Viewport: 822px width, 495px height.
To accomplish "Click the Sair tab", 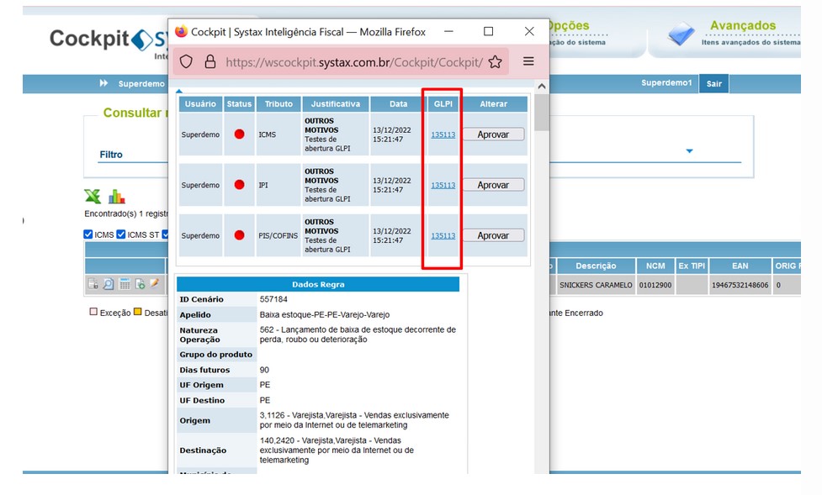I will [x=714, y=84].
